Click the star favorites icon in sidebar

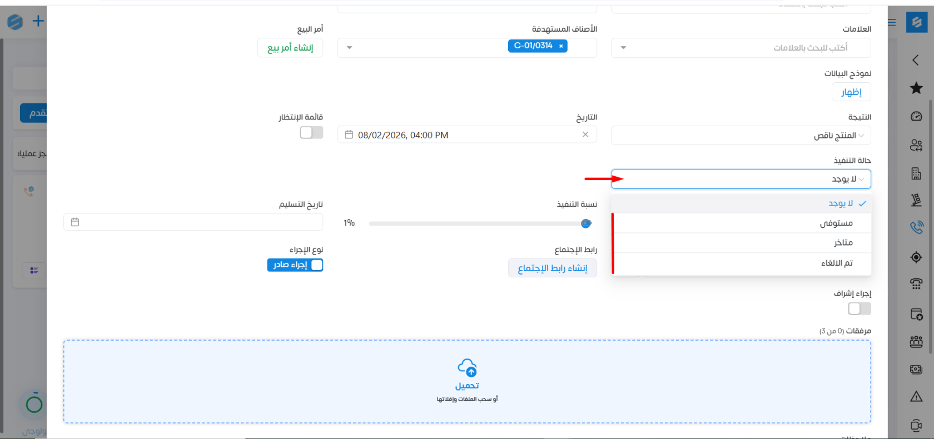pyautogui.click(x=916, y=88)
